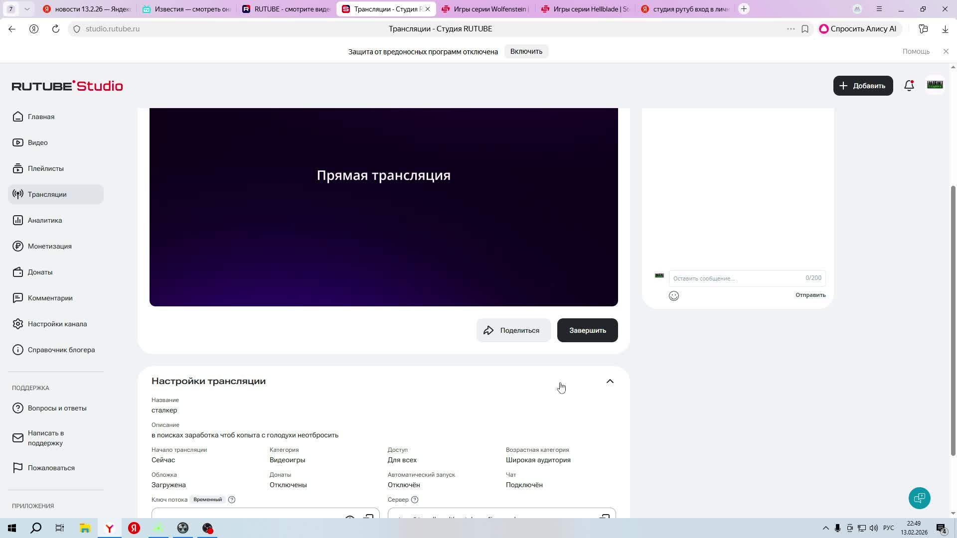Click the Оставить сообщение chat field
This screenshot has height=538, width=957.
(x=737, y=278)
